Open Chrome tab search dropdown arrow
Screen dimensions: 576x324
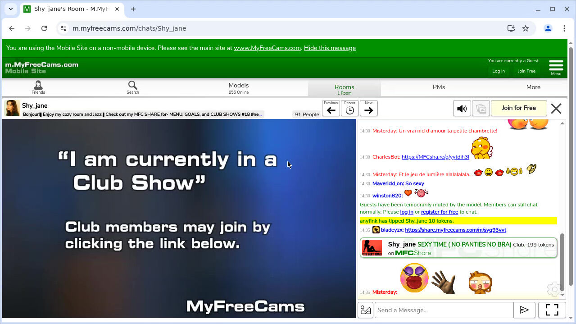pos(11,9)
